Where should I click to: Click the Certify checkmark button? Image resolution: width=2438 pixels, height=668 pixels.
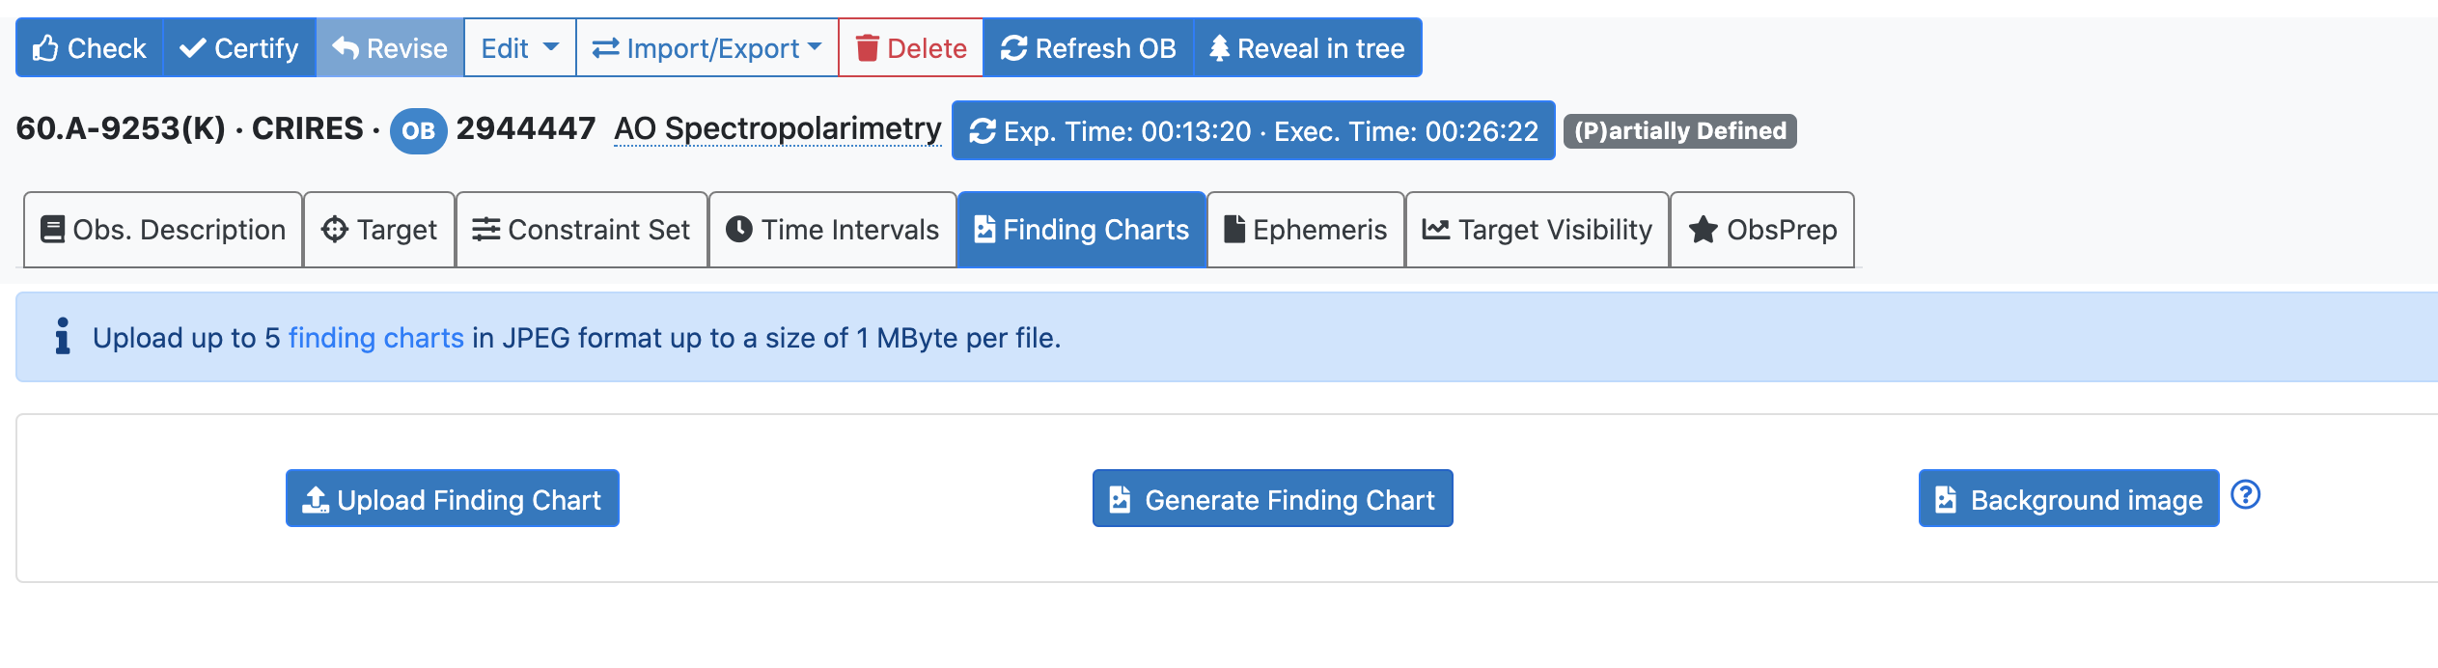tap(239, 48)
